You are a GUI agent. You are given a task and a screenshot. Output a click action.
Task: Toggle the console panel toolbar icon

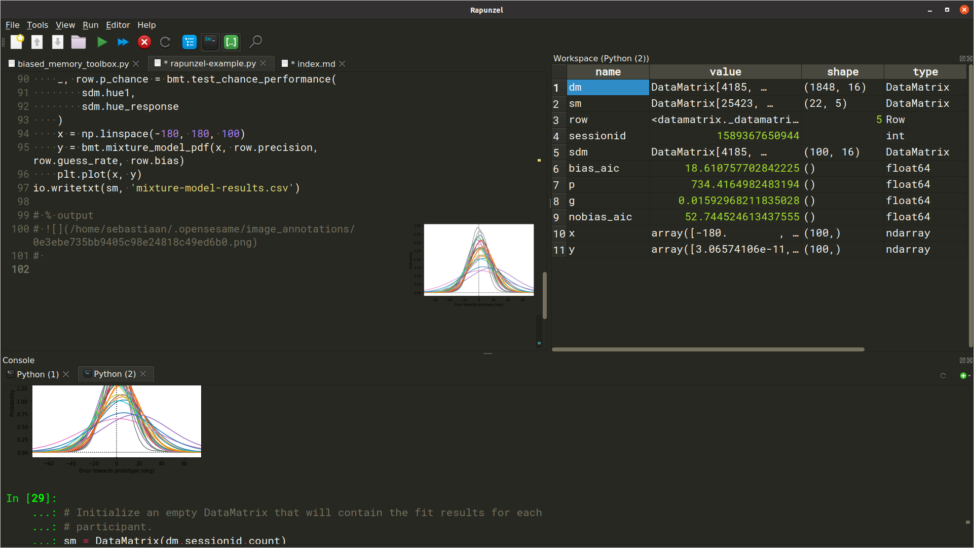pos(210,42)
